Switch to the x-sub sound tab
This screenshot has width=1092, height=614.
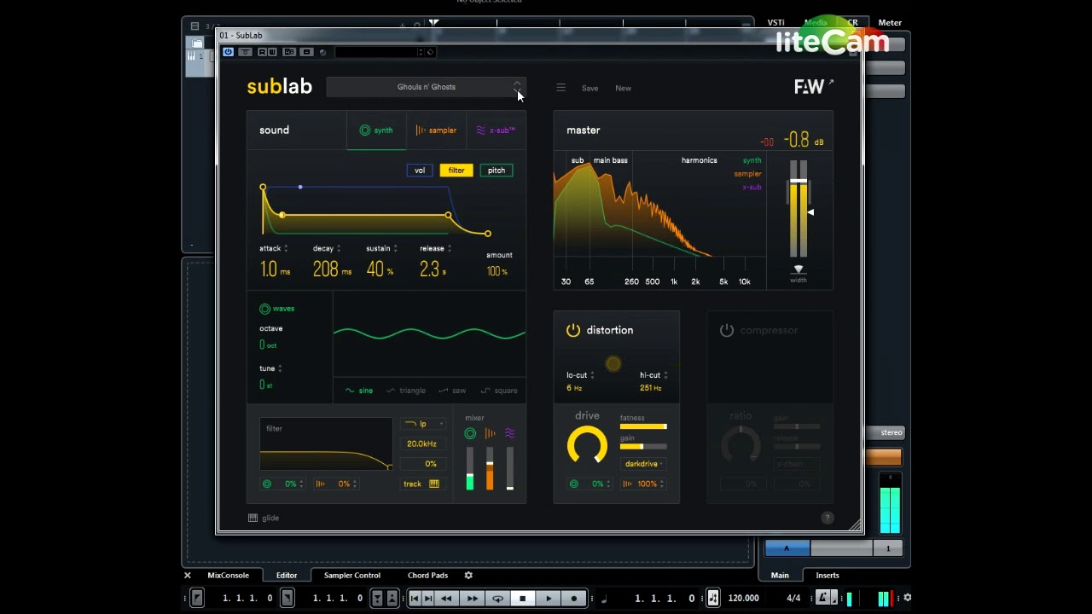pyautogui.click(x=496, y=130)
